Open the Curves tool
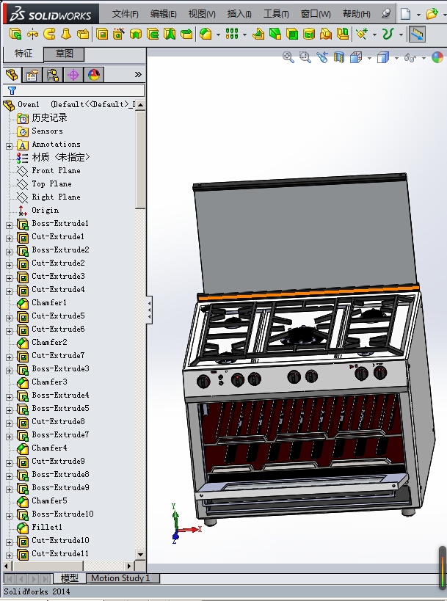Image resolution: width=447 pixels, height=601 pixels. click(388, 34)
